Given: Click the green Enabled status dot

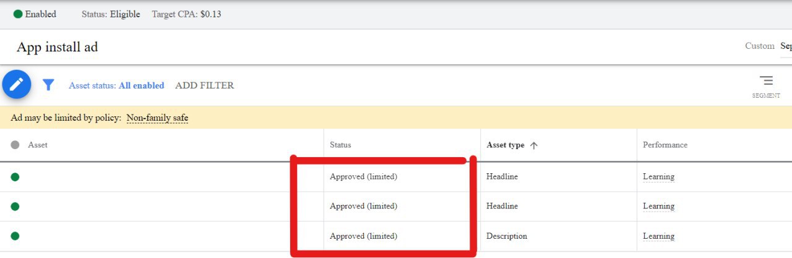Looking at the screenshot, I should point(18,14).
